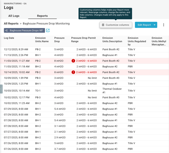Viewport: 169px width, 153px height.
Task: Select the Reports tab
Action: (x=42, y=16)
